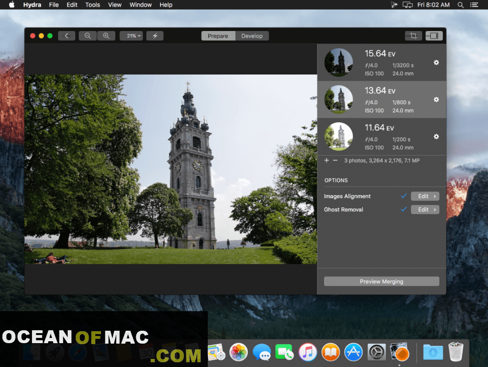
Task: Click the tower photo in the preview area
Action: (x=171, y=169)
